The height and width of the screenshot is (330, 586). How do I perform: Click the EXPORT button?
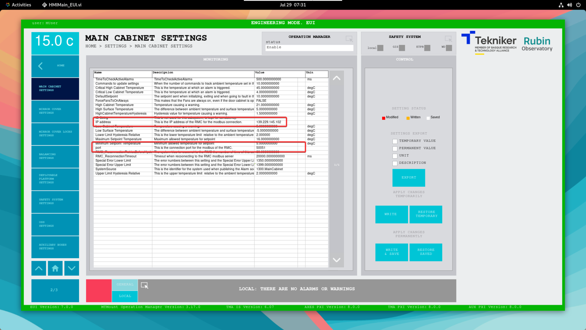(409, 178)
